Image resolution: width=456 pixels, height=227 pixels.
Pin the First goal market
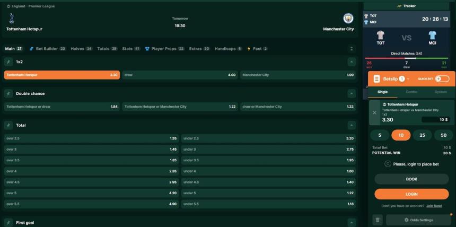coord(8,223)
